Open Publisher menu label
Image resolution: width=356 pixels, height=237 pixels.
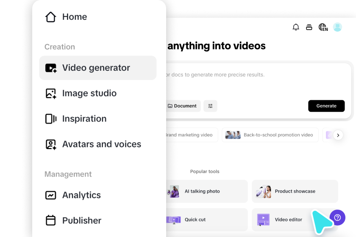(x=82, y=220)
